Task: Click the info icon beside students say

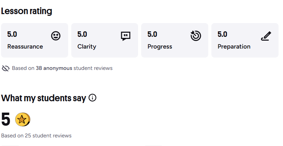Action: (92, 98)
